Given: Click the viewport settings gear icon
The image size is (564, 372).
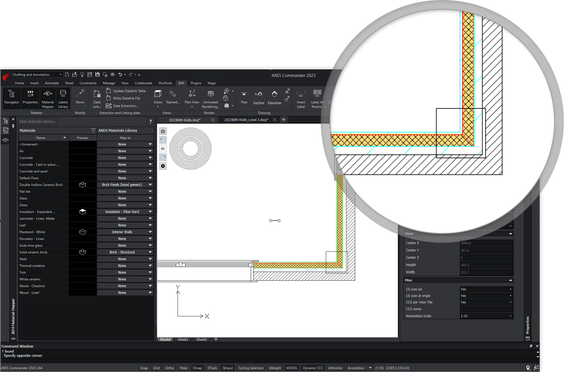Looking at the screenshot, I should click(163, 166).
